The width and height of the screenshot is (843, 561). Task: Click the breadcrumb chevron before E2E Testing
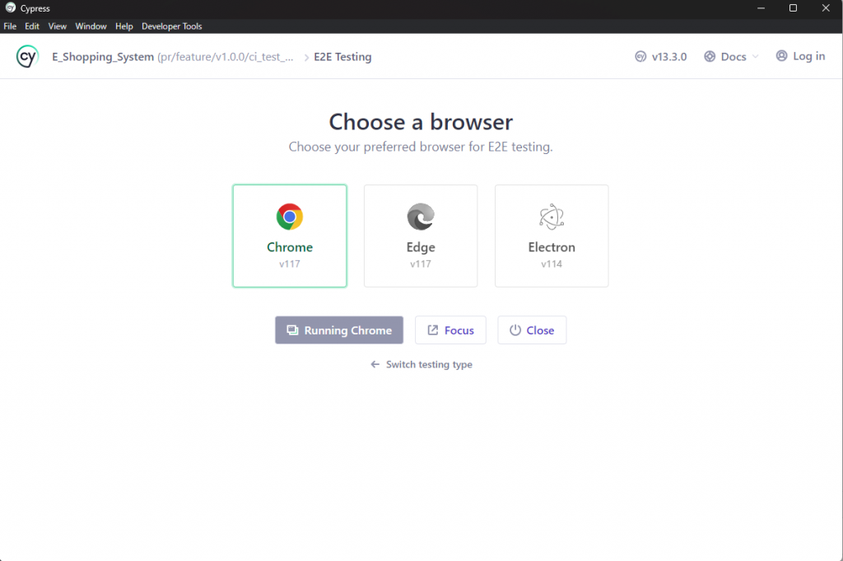[x=306, y=57]
